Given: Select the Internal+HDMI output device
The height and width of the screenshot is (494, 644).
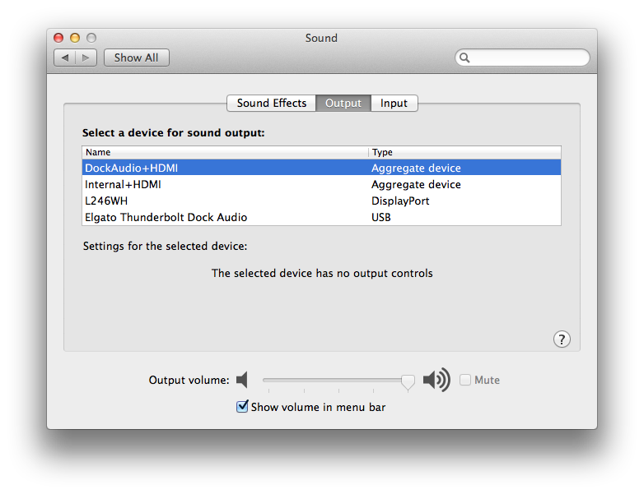Looking at the screenshot, I should [x=322, y=184].
